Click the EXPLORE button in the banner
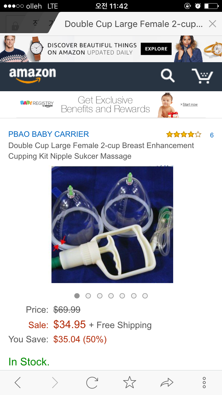Screen dimensions: 222x395 point(156,49)
